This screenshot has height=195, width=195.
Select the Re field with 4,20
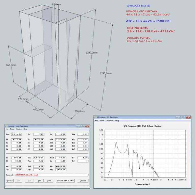coord(83,158)
